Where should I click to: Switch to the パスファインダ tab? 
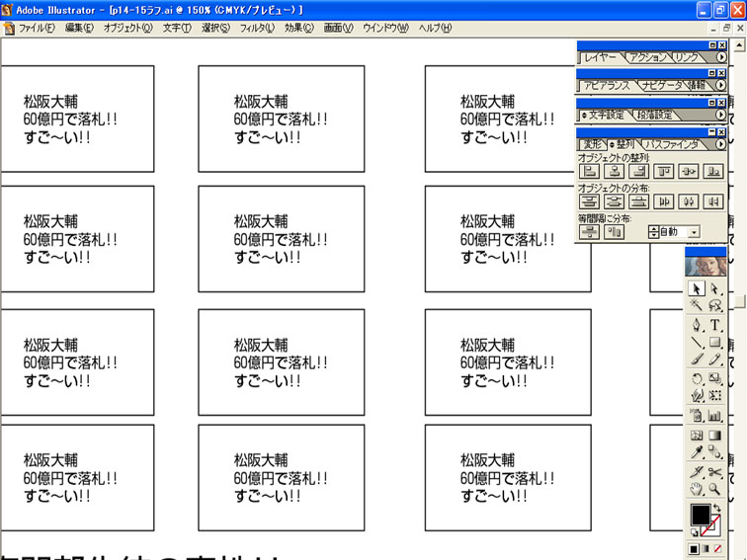click(672, 144)
